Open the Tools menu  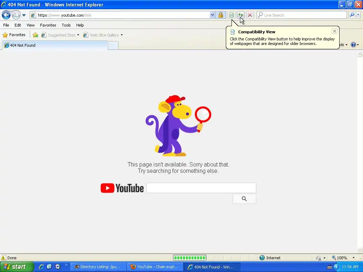pyautogui.click(x=66, y=25)
